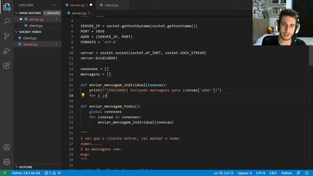The width and height of the screenshot is (313, 176).
Task: Click the server.py breadcrumb item
Action: tap(79, 13)
